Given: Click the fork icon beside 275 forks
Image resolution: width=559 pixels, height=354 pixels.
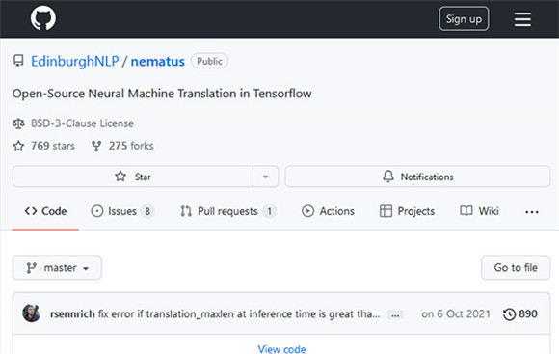Looking at the screenshot, I should pyautogui.click(x=96, y=146).
